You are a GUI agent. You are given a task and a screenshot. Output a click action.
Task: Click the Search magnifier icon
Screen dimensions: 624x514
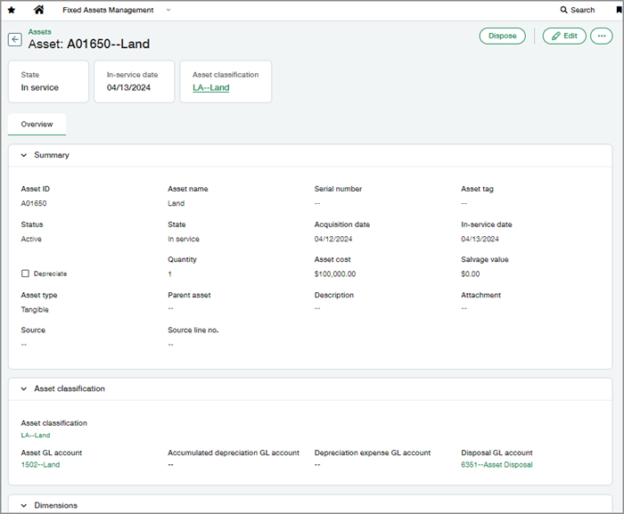click(563, 10)
